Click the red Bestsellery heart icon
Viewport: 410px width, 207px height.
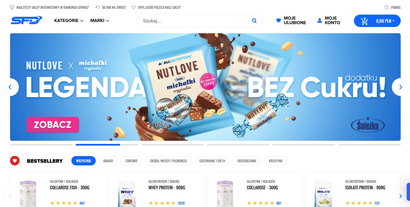15,161
